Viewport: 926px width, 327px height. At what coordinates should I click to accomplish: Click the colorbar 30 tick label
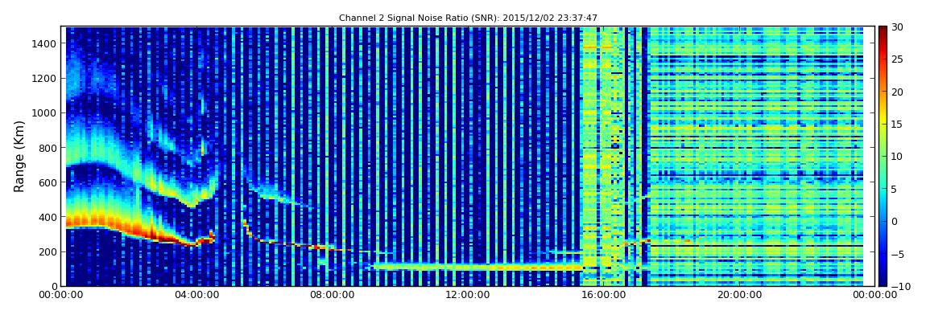[x=897, y=27]
